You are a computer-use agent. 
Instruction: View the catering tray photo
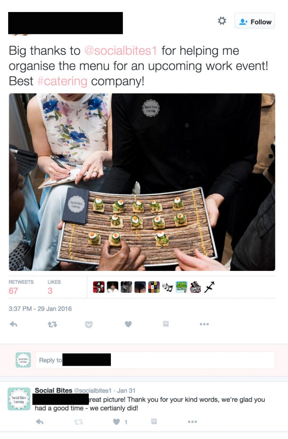tap(142, 182)
